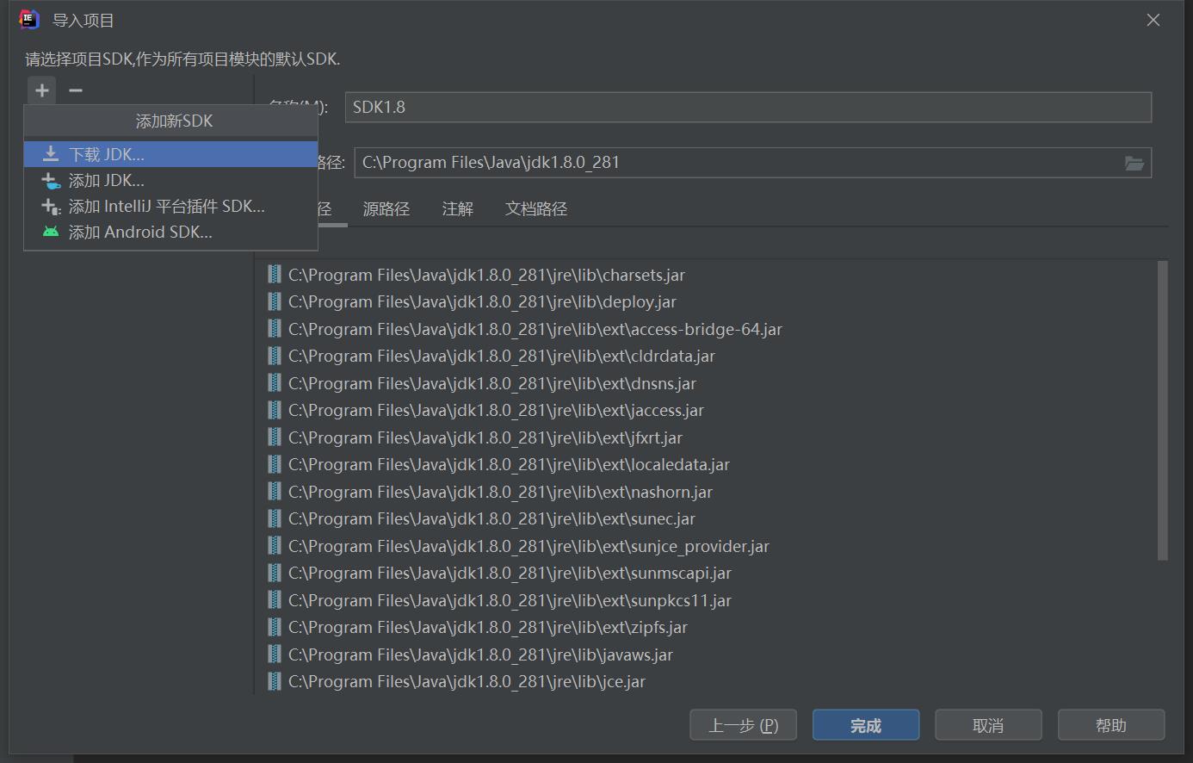Click the archive icon beside sunec.jar
1193x763 pixels.
(275, 518)
